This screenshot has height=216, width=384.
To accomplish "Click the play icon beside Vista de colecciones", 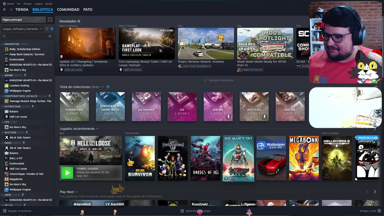I will [x=108, y=87].
